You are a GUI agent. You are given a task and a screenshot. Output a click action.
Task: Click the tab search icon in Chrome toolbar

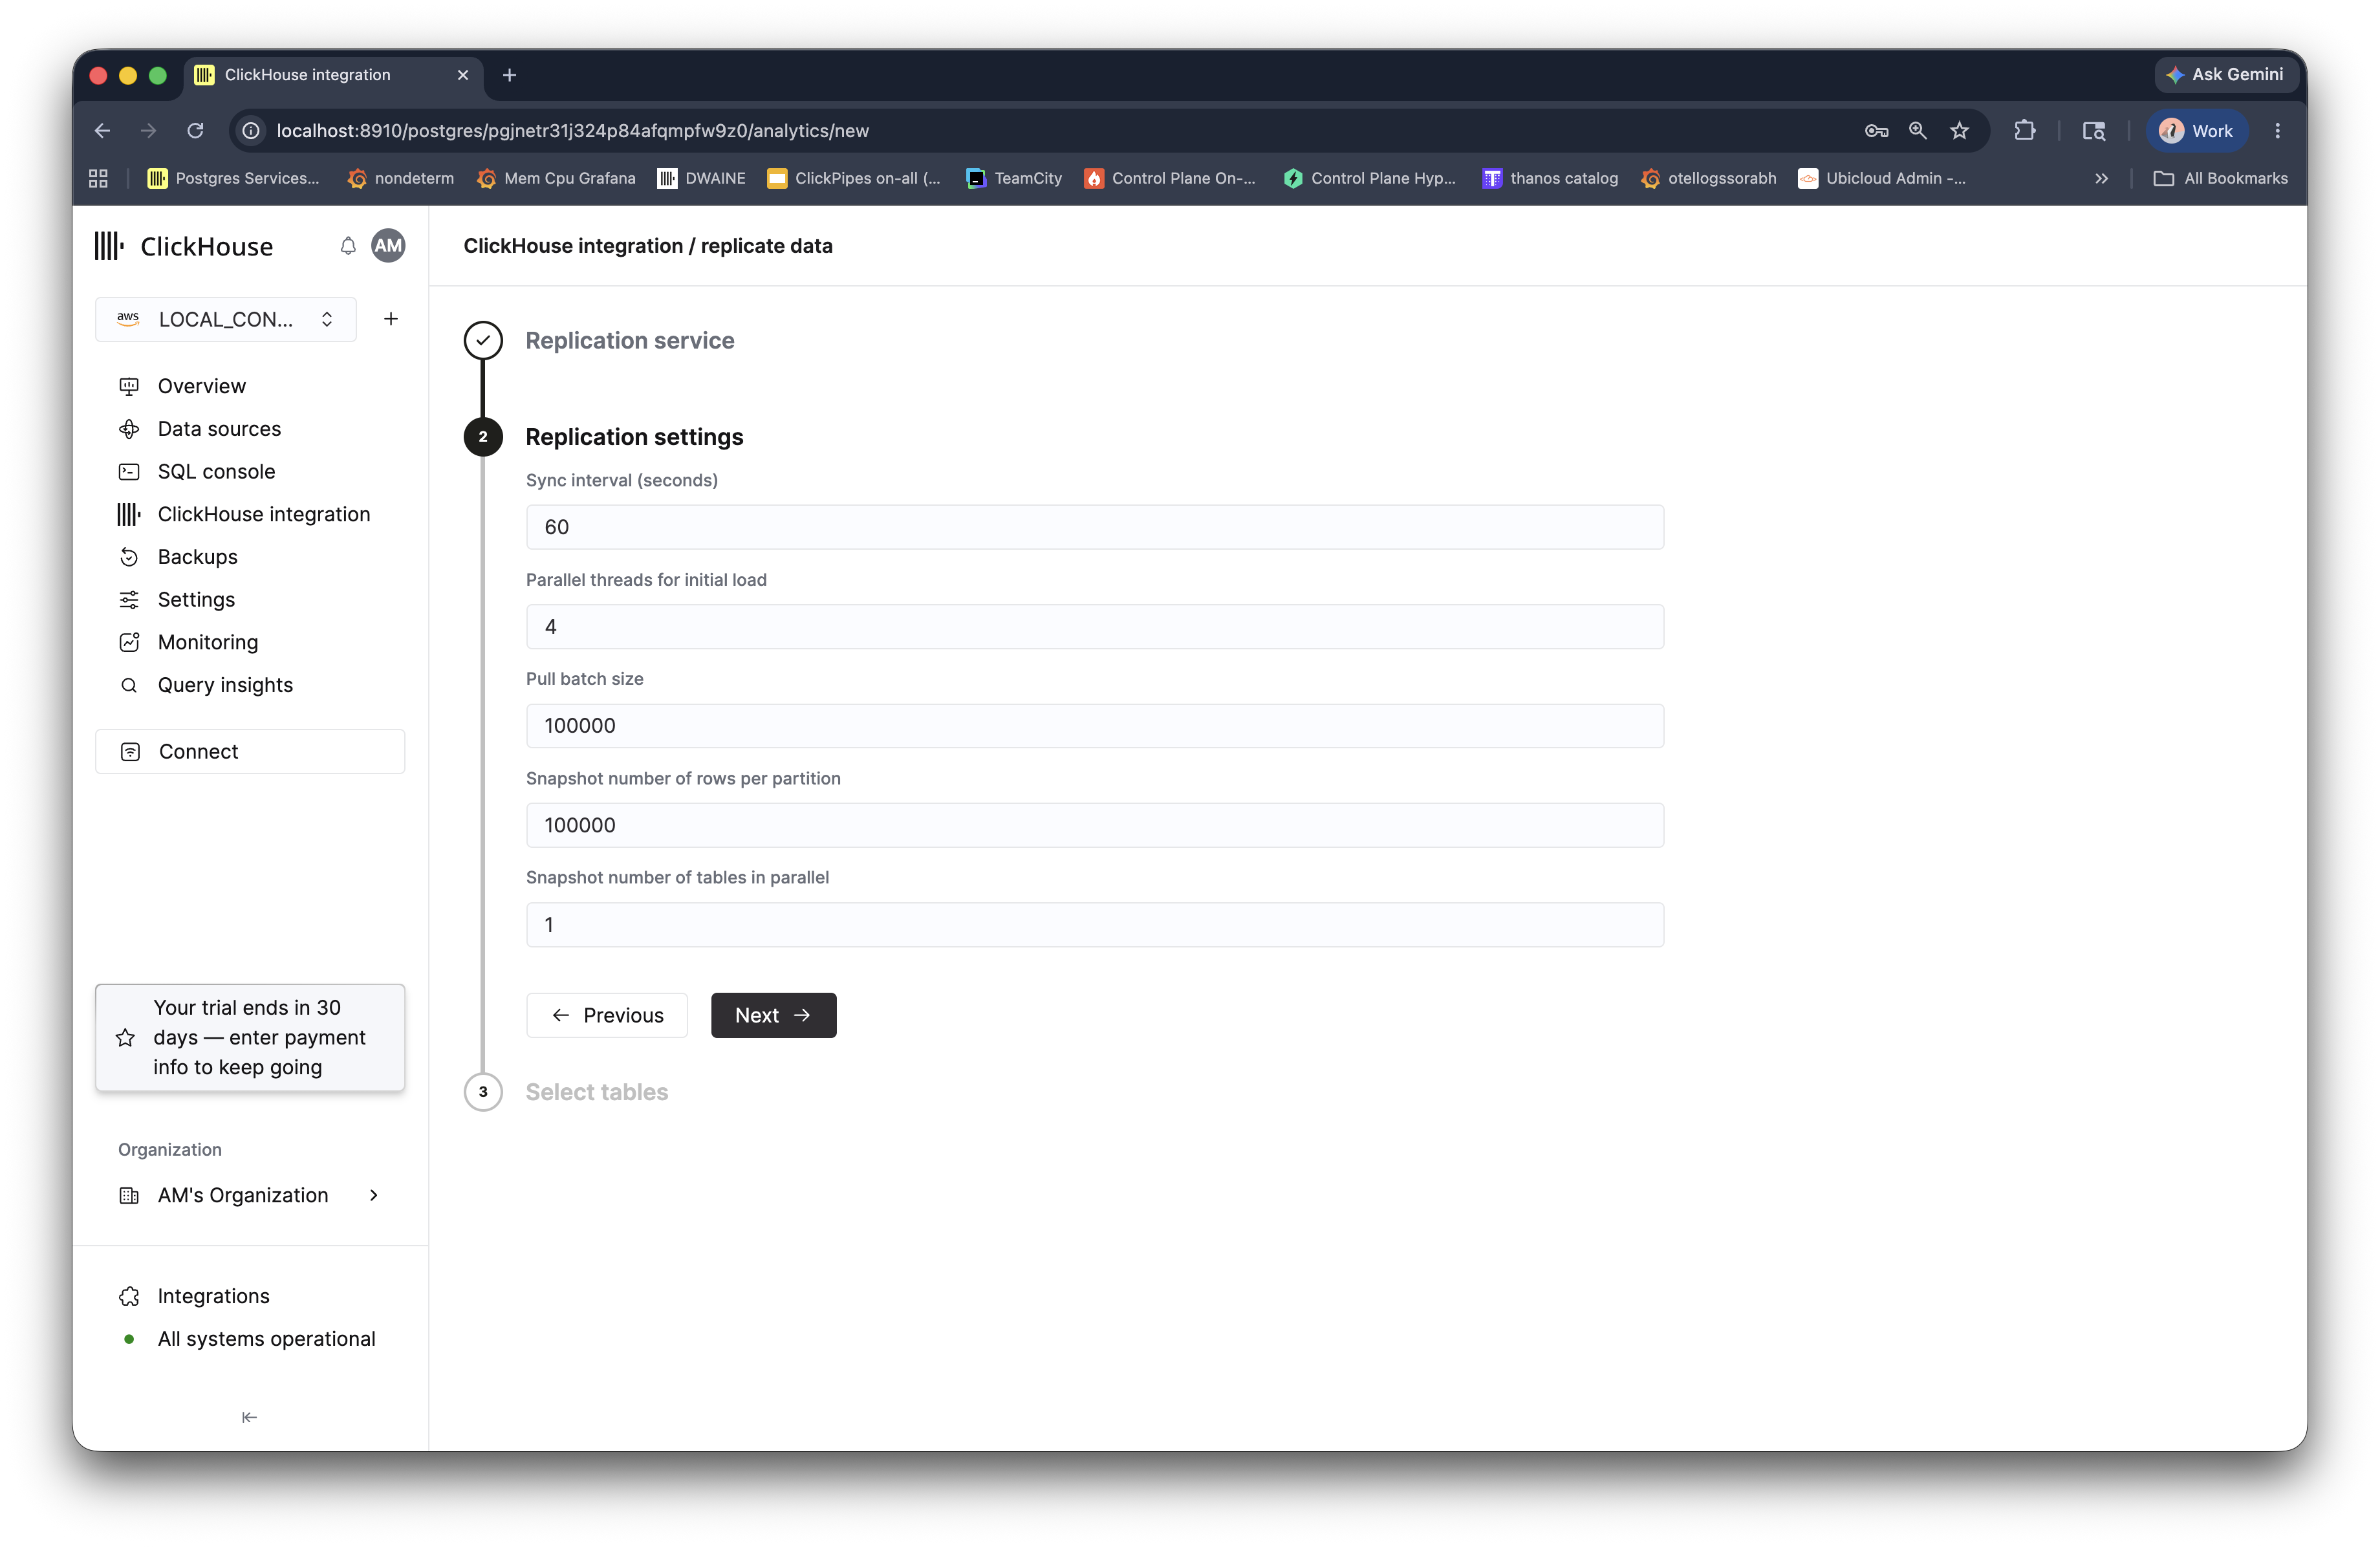pyautogui.click(x=2094, y=131)
